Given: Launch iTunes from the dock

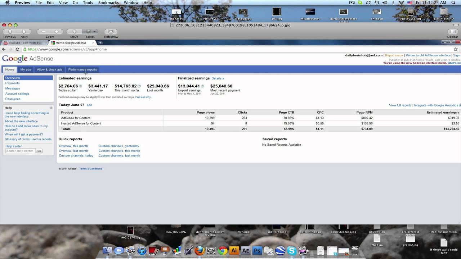Looking at the screenshot, I should [142, 251].
